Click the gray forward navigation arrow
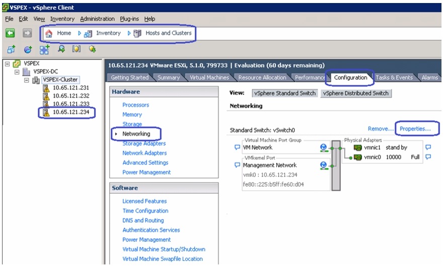The height and width of the screenshot is (279, 444). (27, 33)
